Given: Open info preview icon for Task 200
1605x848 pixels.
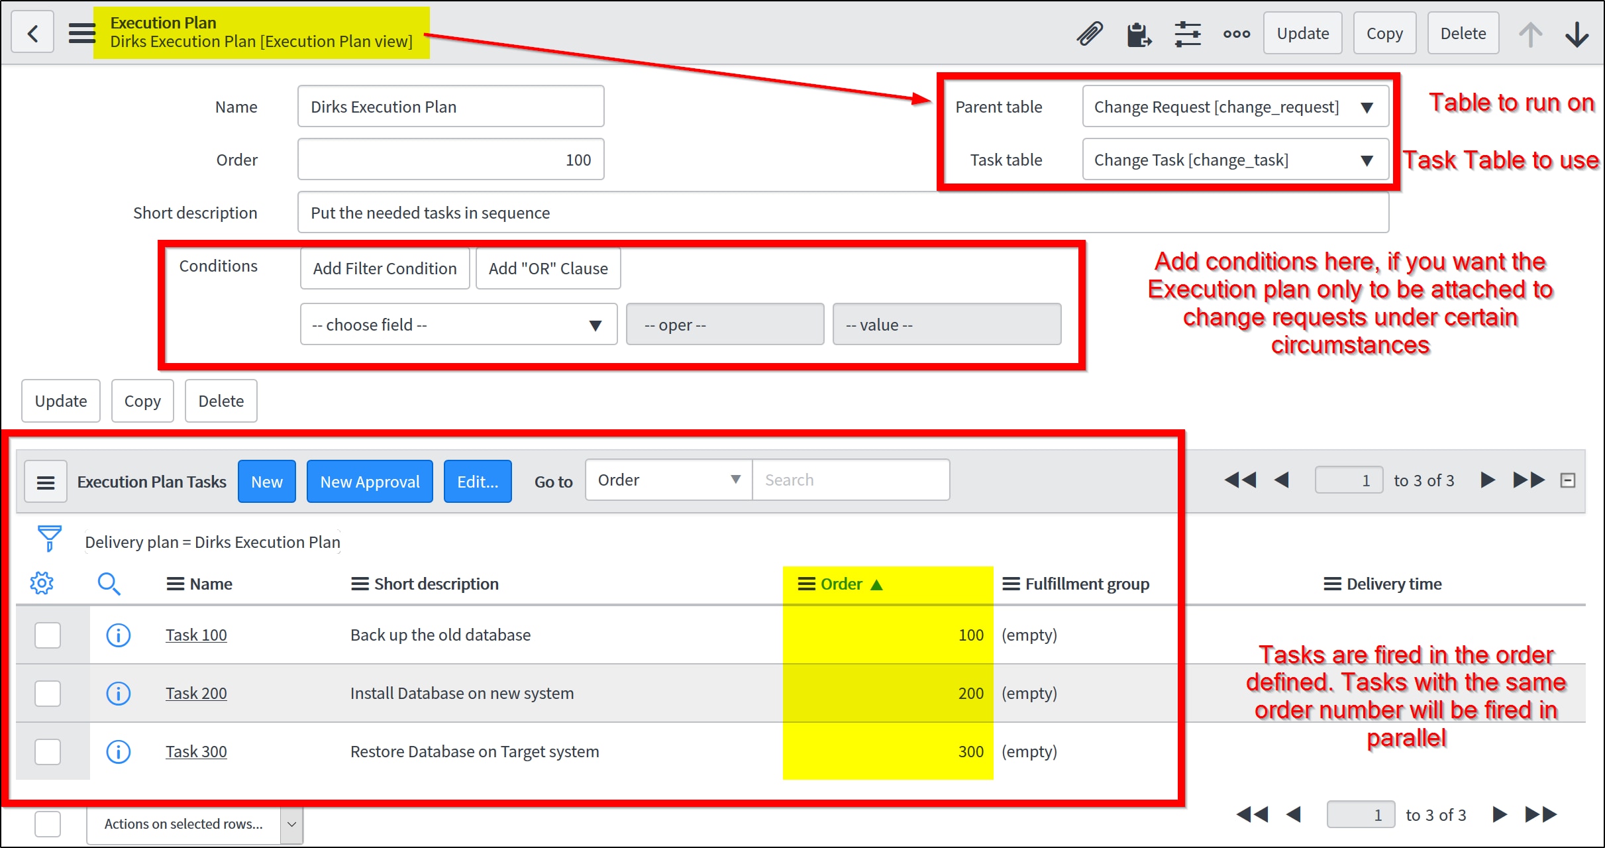Looking at the screenshot, I should pyautogui.click(x=118, y=694).
